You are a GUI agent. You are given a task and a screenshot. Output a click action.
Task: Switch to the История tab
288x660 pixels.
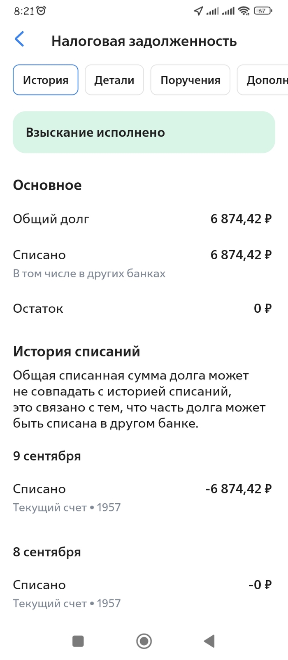[x=46, y=80]
